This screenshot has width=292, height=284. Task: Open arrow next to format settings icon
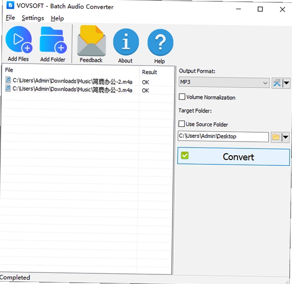[x=286, y=83]
